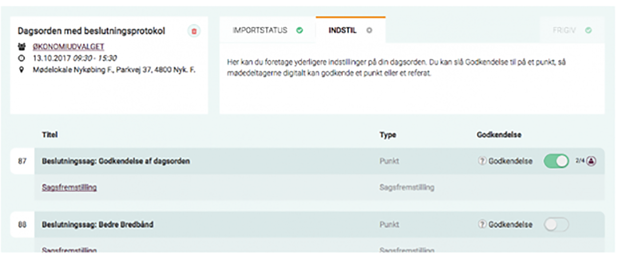Disable Godkendelse toggle for Godkendelse af dagsorden
618x258 pixels.
[556, 161]
